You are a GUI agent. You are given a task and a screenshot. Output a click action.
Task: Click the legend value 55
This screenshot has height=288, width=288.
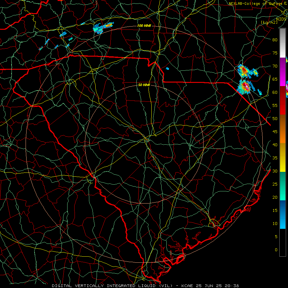tap(275, 106)
